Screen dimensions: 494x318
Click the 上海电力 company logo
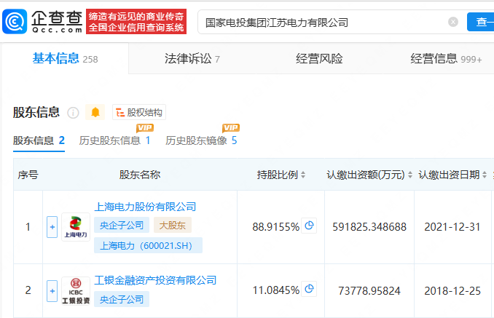(x=75, y=227)
